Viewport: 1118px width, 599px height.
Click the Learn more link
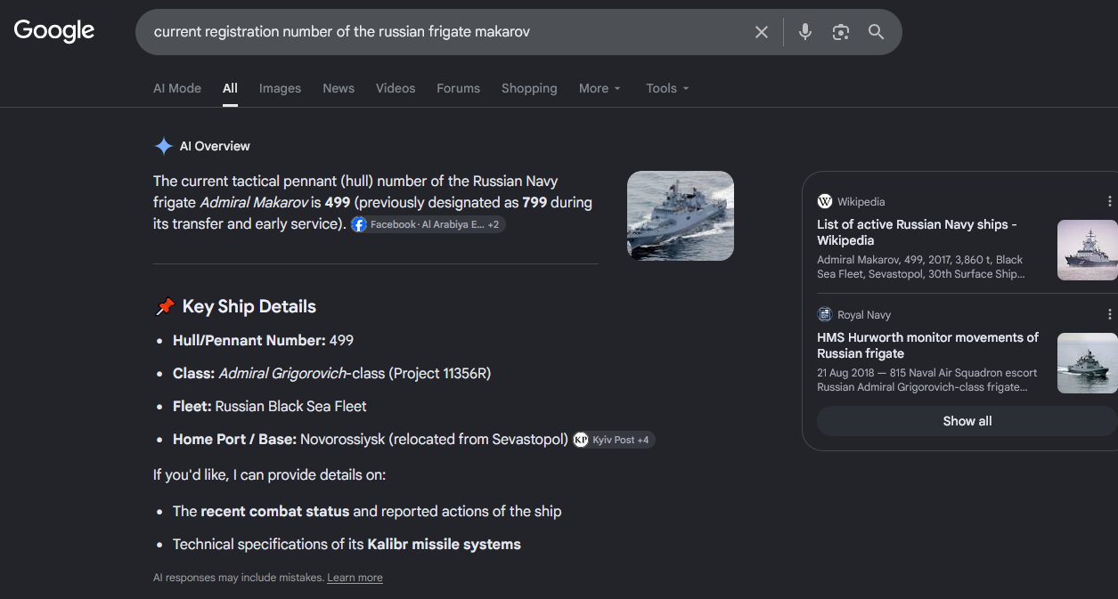click(x=355, y=578)
